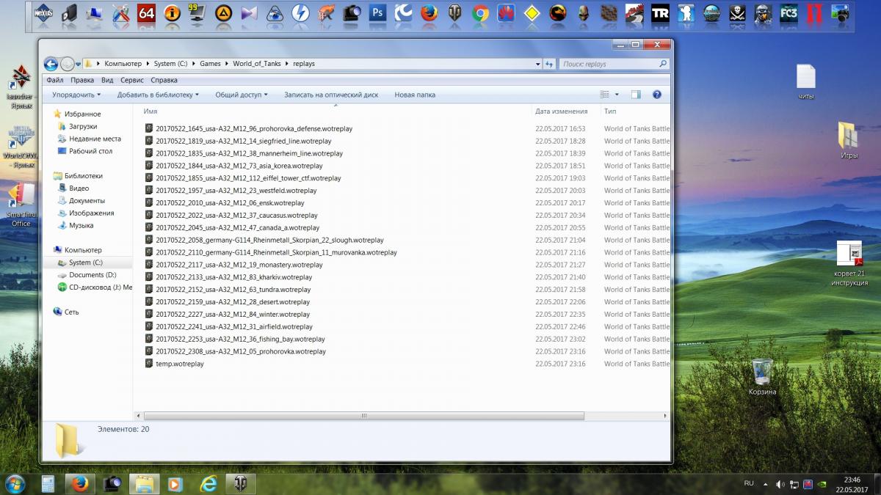Click the refresh icon beside the address bar

(x=548, y=64)
